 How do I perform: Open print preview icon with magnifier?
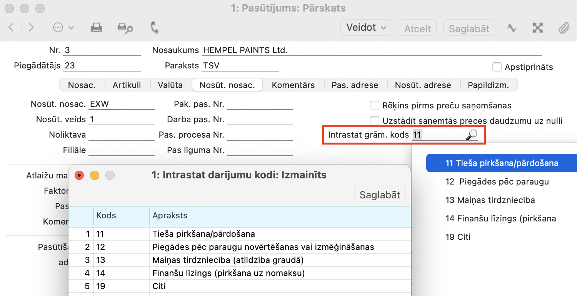pos(125,28)
